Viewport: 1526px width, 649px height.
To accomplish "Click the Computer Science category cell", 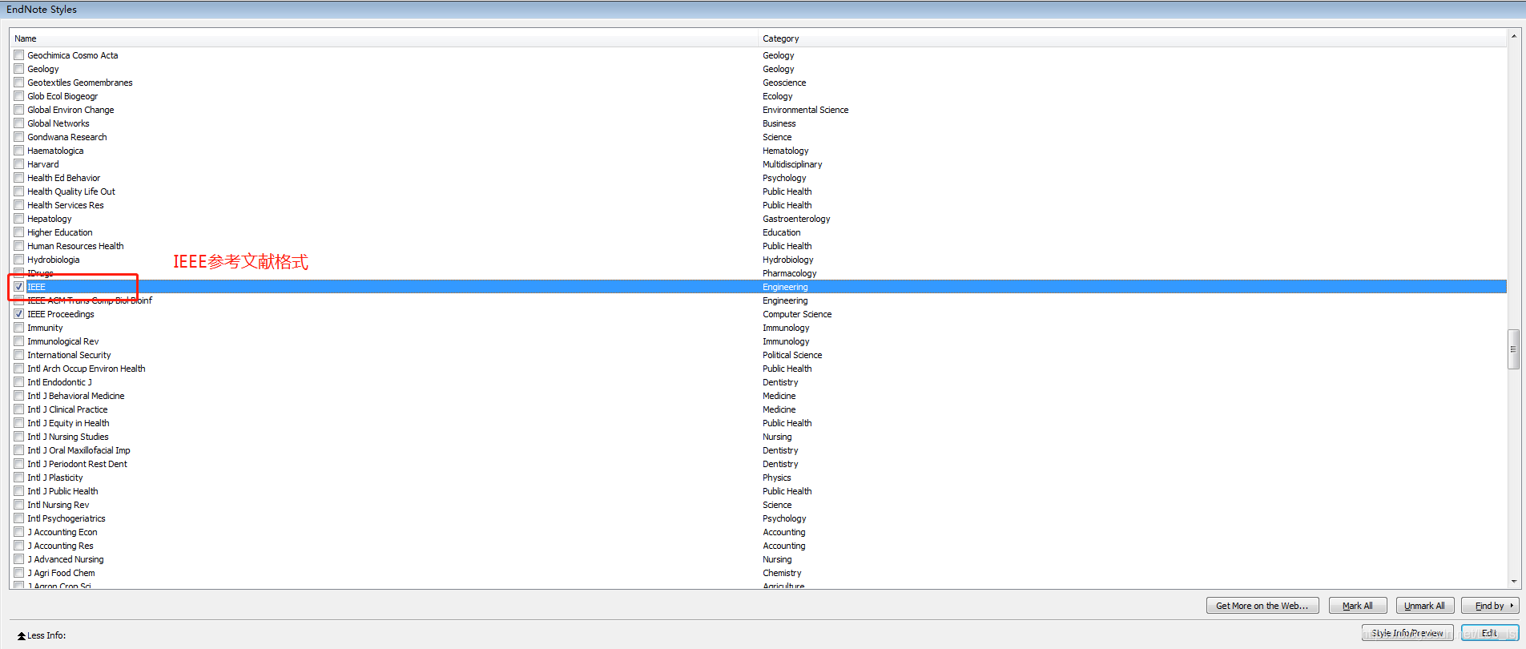I will click(x=797, y=314).
